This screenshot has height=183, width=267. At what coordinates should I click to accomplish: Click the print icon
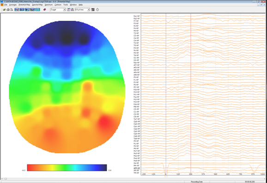tap(8, 10)
